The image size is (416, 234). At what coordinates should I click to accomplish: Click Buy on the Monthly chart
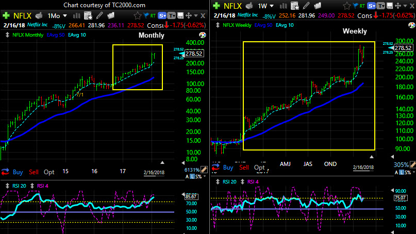point(18,172)
